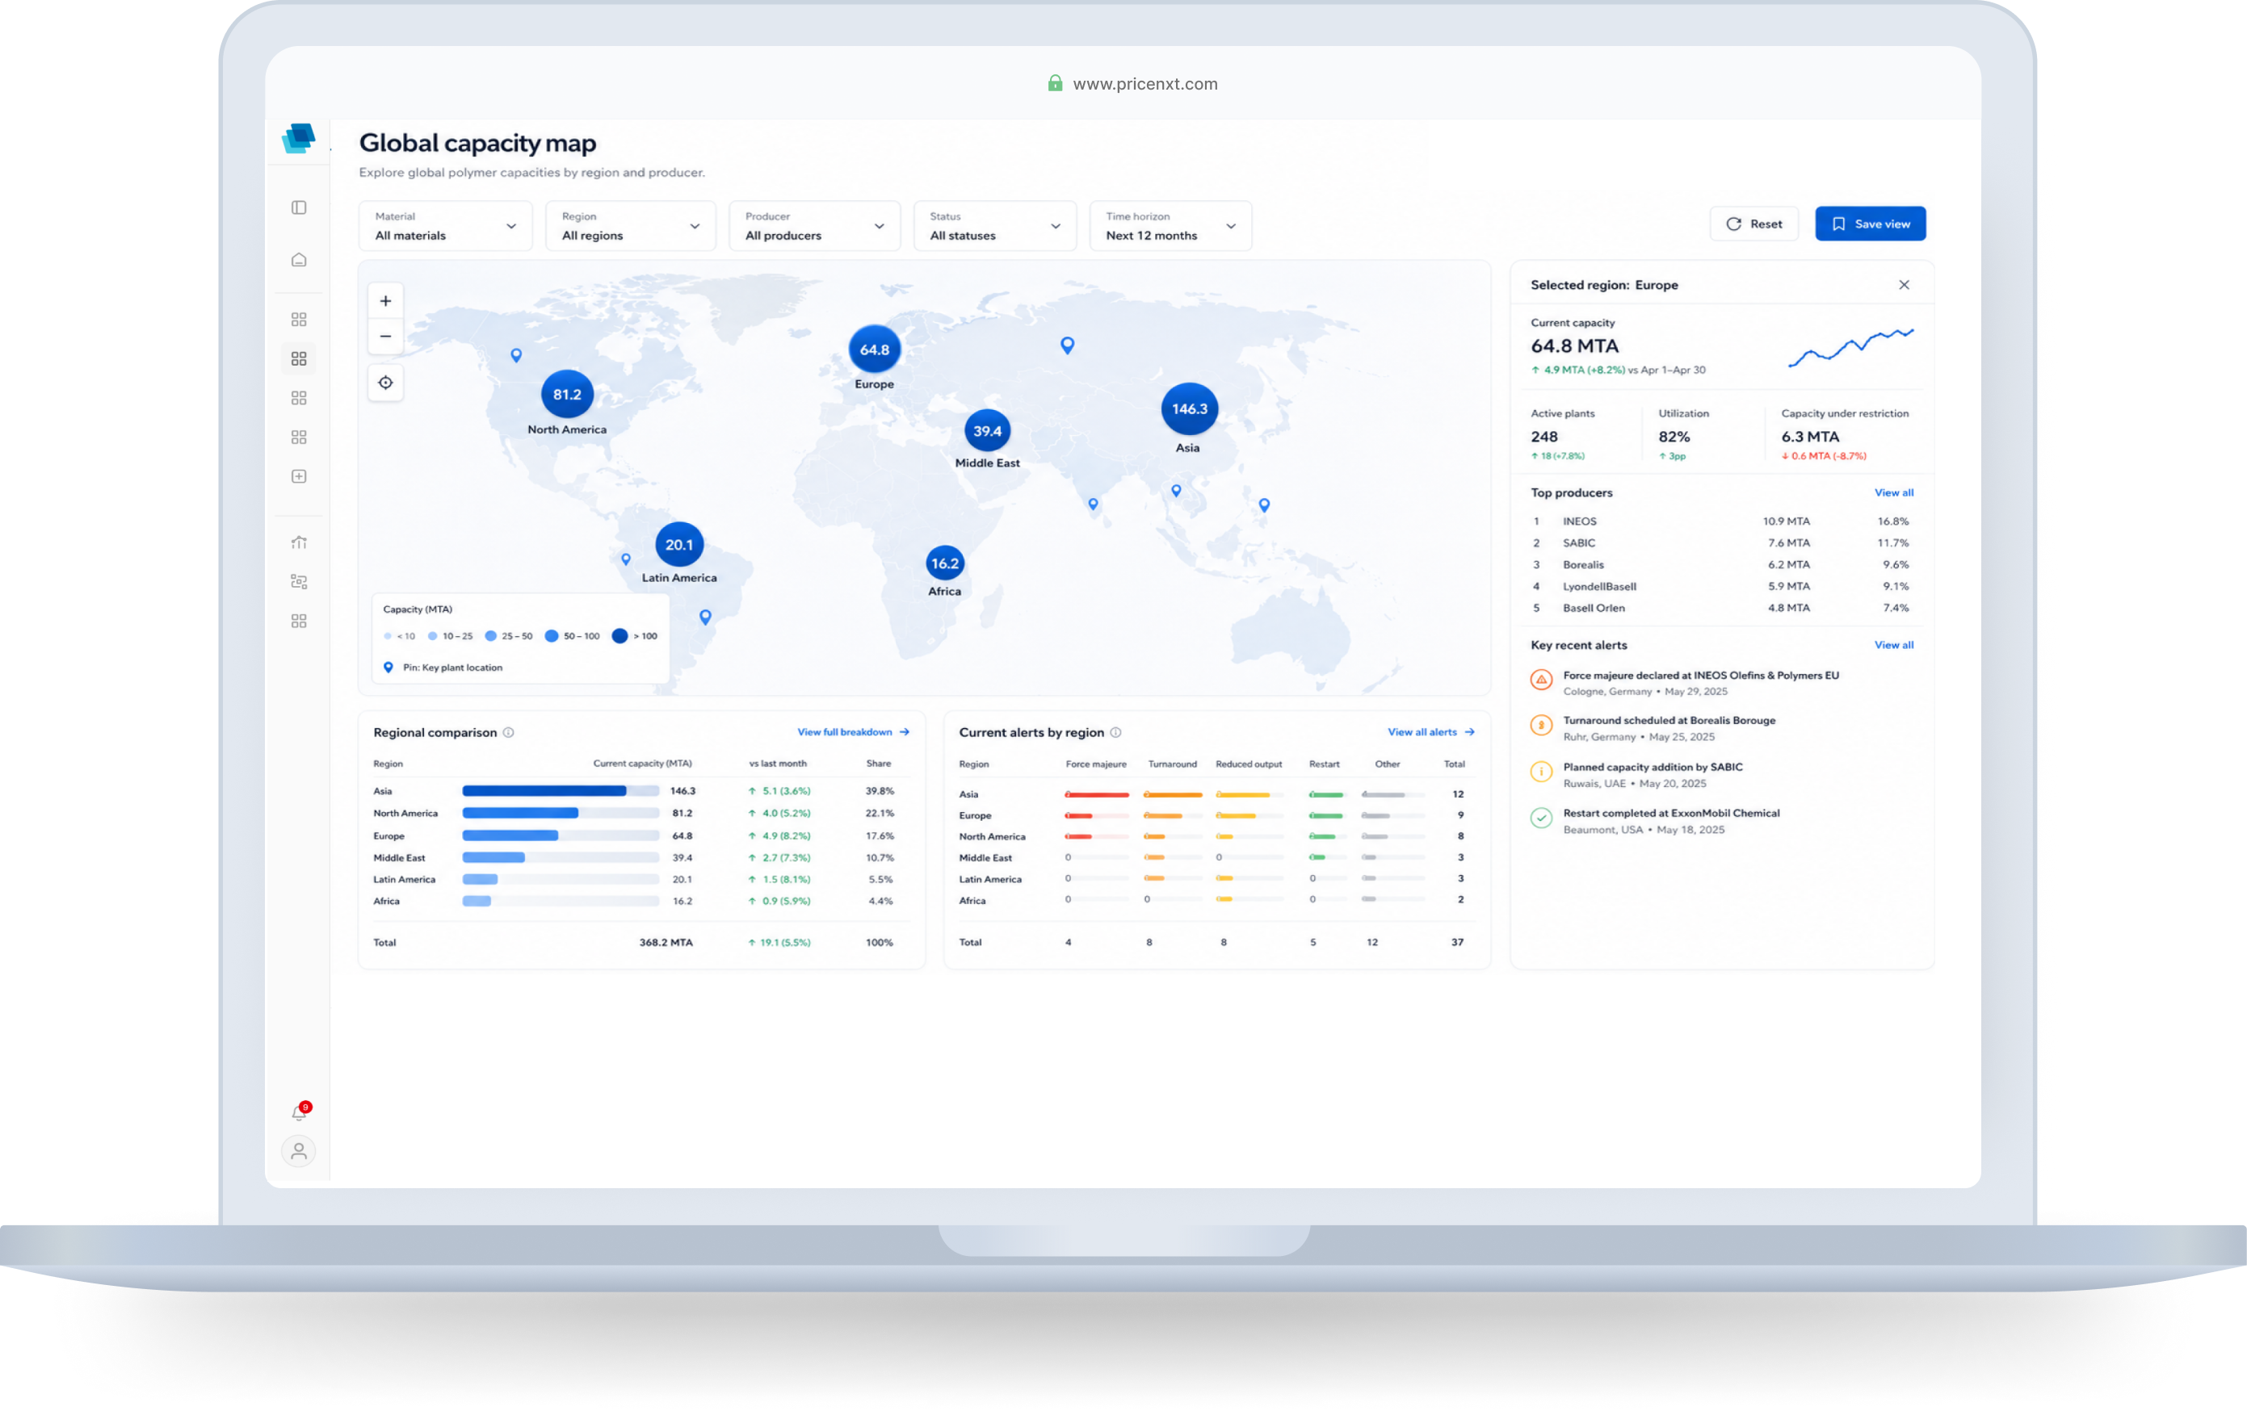The width and height of the screenshot is (2247, 1415).
Task: Open the Material filter dropdown
Action: click(445, 226)
